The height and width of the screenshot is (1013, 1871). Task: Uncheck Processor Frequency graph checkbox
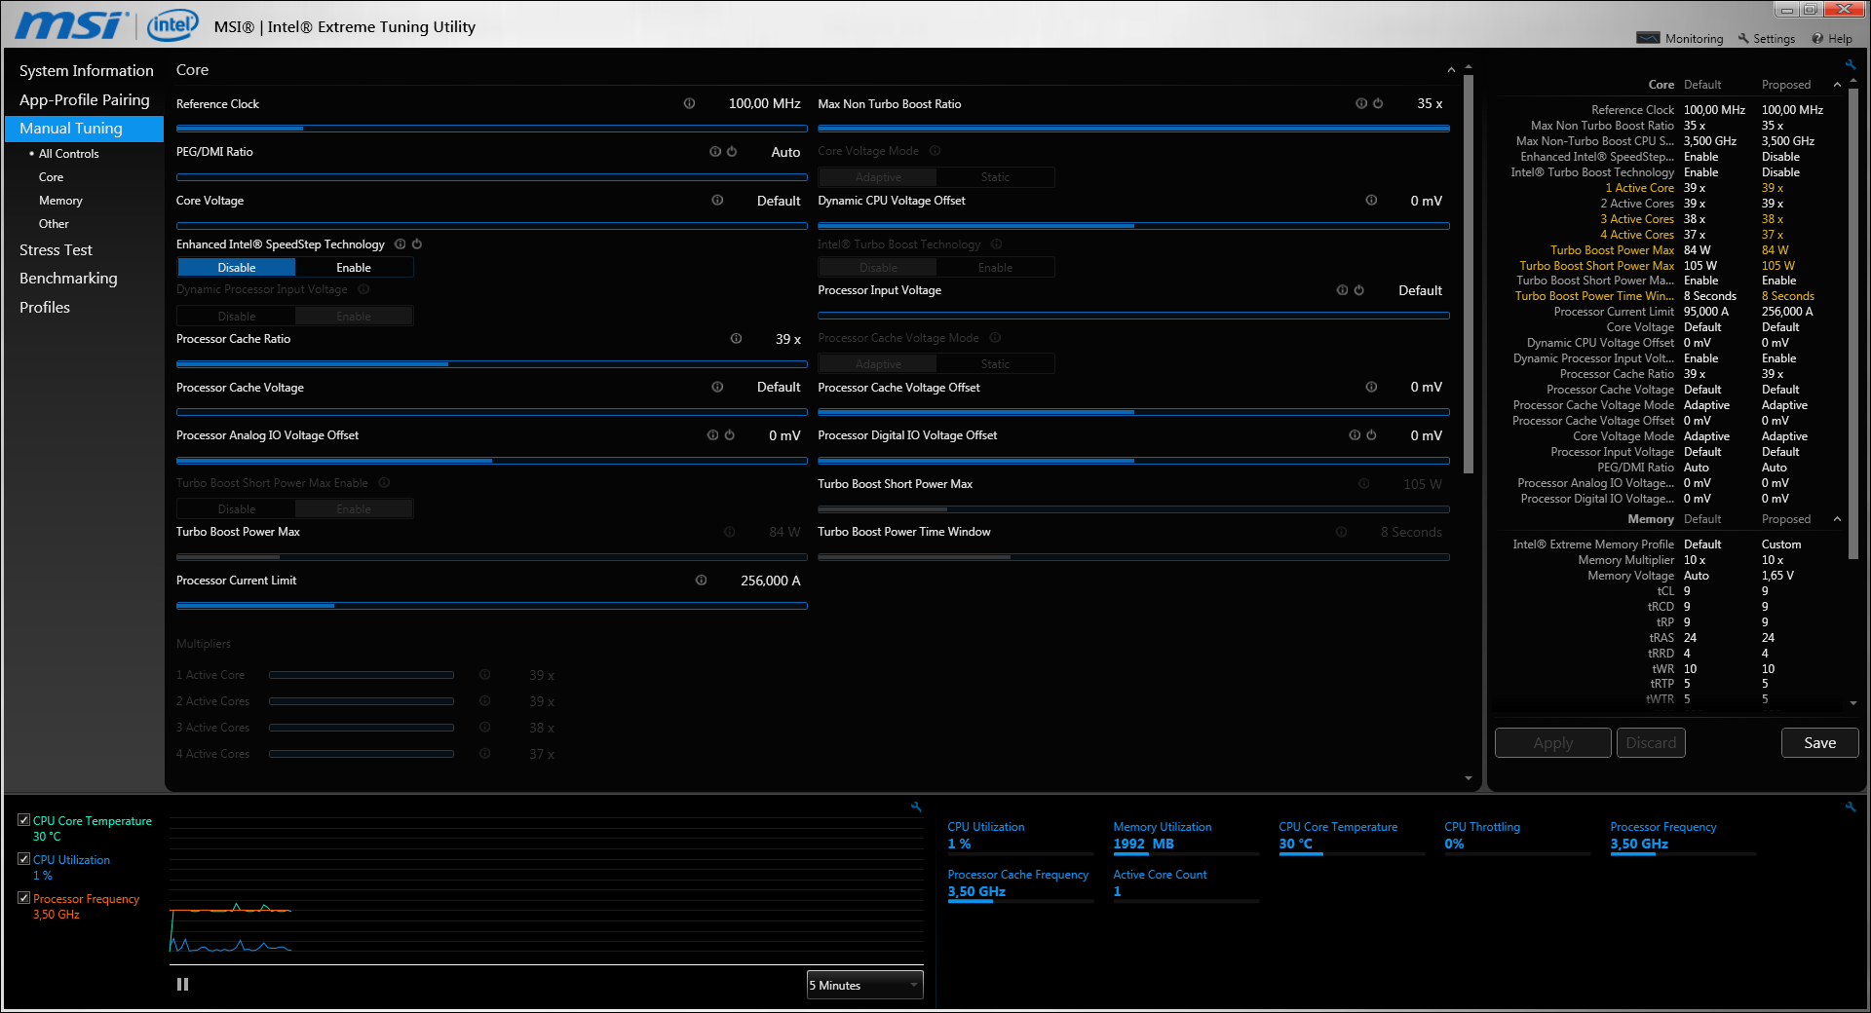click(23, 898)
